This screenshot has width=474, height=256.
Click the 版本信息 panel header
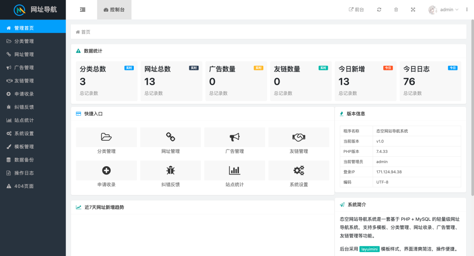click(400, 113)
